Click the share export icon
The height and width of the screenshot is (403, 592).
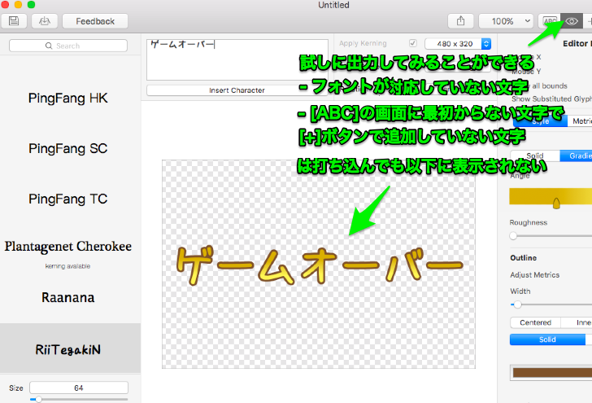click(460, 21)
